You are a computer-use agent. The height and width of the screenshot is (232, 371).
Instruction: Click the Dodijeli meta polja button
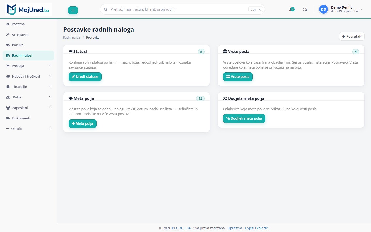click(x=244, y=118)
